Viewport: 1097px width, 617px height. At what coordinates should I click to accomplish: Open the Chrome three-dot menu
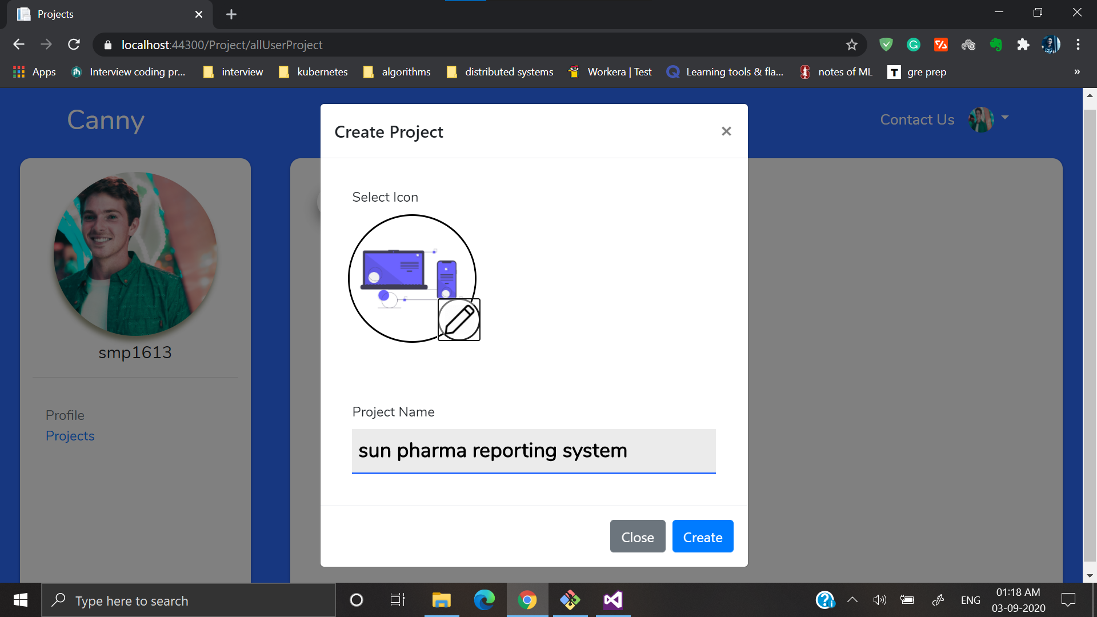[x=1078, y=45]
